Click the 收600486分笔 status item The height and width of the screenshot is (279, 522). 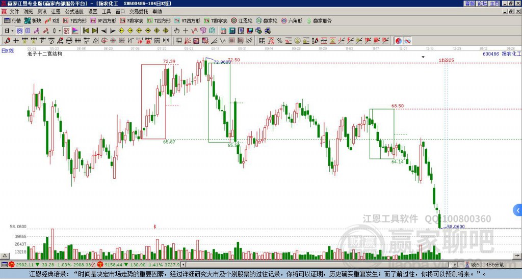[x=487, y=265]
